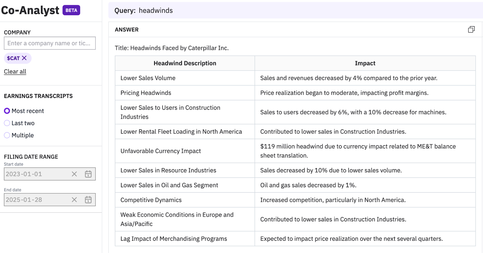Clear the start date value
Screen dimensions: 483x253
click(74, 174)
